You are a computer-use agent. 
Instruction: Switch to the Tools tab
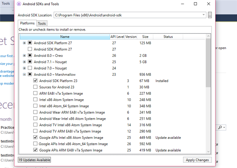pyautogui.click(x=42, y=24)
